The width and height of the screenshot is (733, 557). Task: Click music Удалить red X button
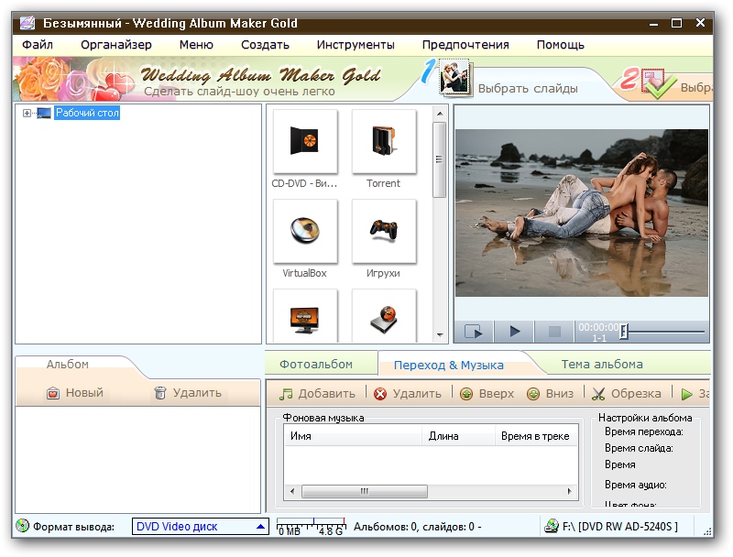click(x=408, y=394)
